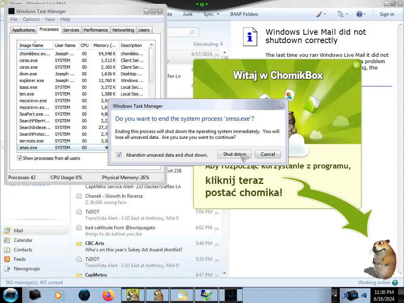This screenshot has height=303, width=404.
Task: Toggle Show processes from all users
Action: [x=19, y=158]
